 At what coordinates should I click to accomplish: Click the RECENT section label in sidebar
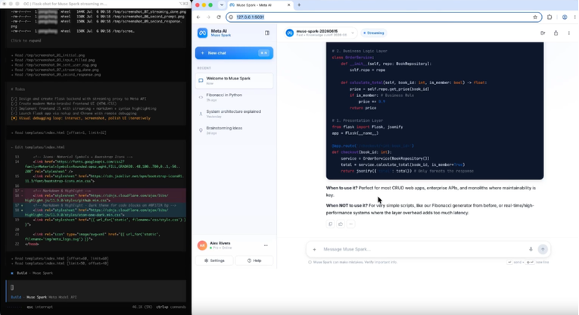click(x=204, y=68)
